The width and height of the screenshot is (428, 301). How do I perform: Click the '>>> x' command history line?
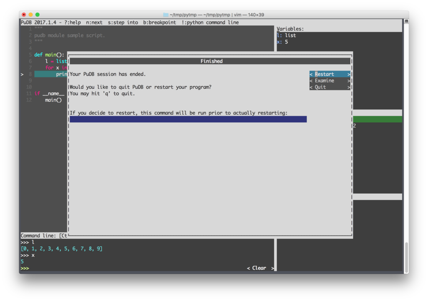(x=28, y=255)
